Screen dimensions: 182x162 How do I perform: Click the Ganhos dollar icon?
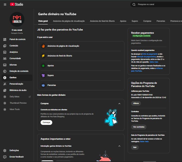tap(5, 78)
